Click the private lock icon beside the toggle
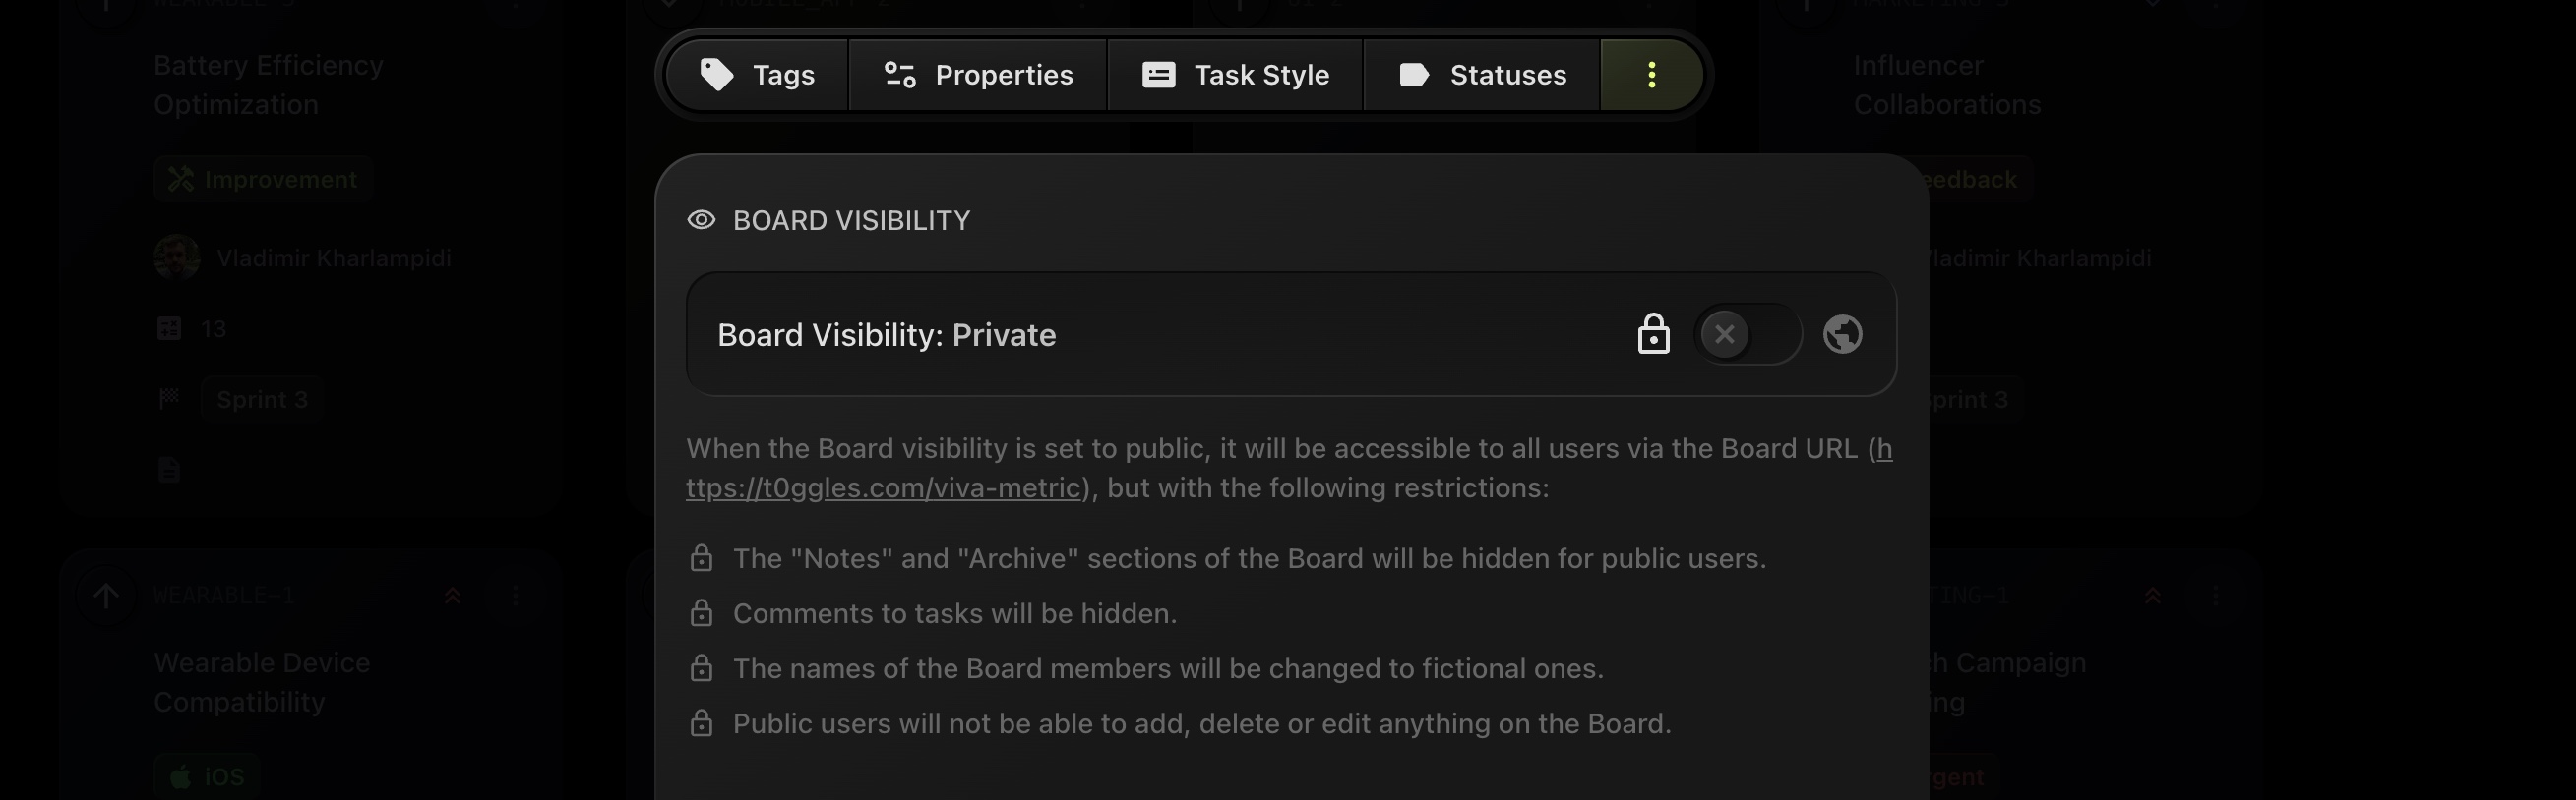The width and height of the screenshot is (2576, 800). pos(1653,334)
